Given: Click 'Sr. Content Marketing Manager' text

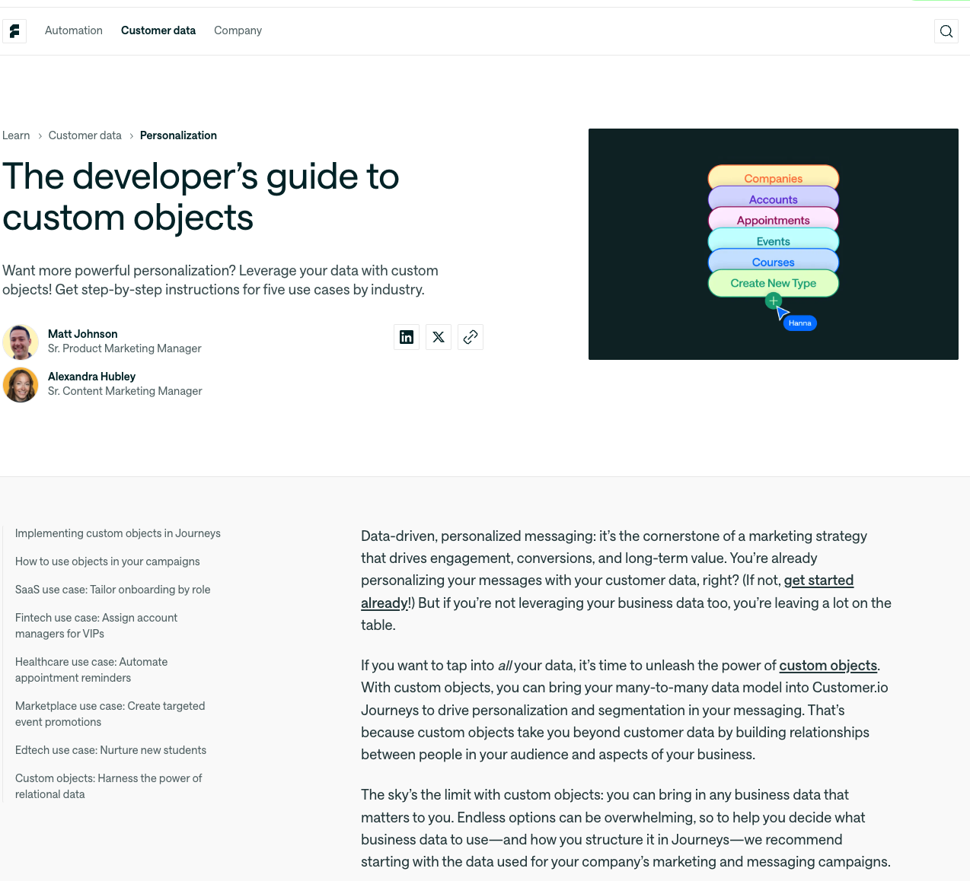Looking at the screenshot, I should pos(125,391).
